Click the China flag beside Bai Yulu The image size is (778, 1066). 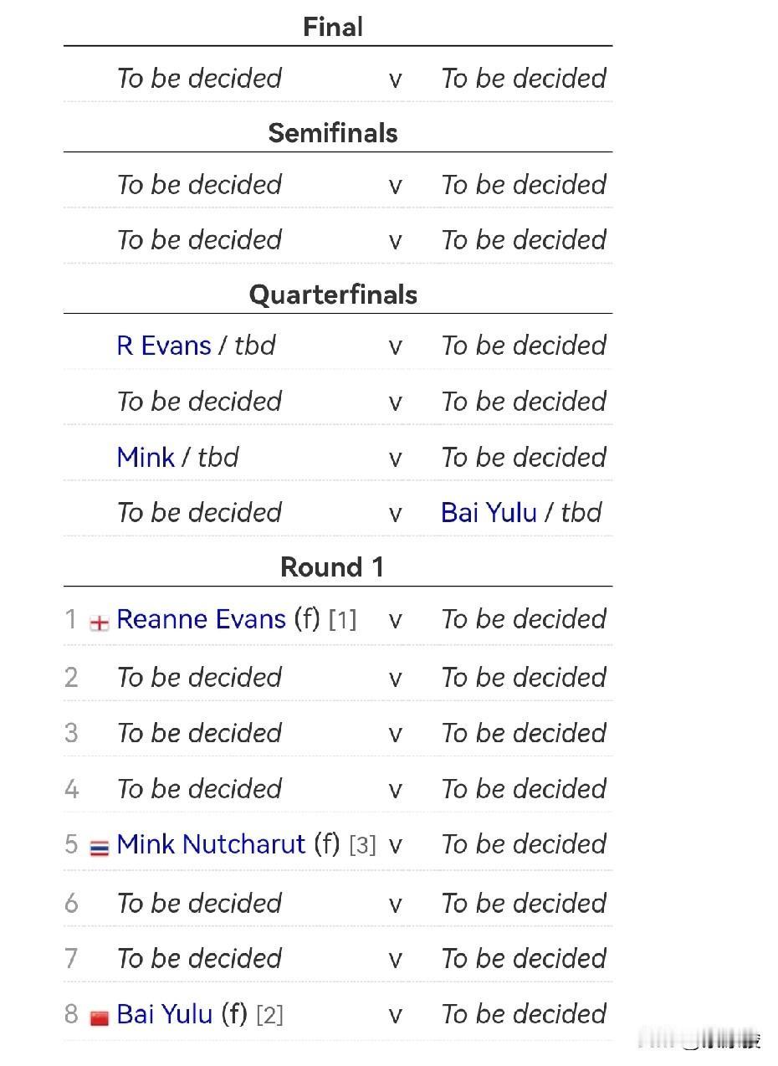click(99, 1017)
